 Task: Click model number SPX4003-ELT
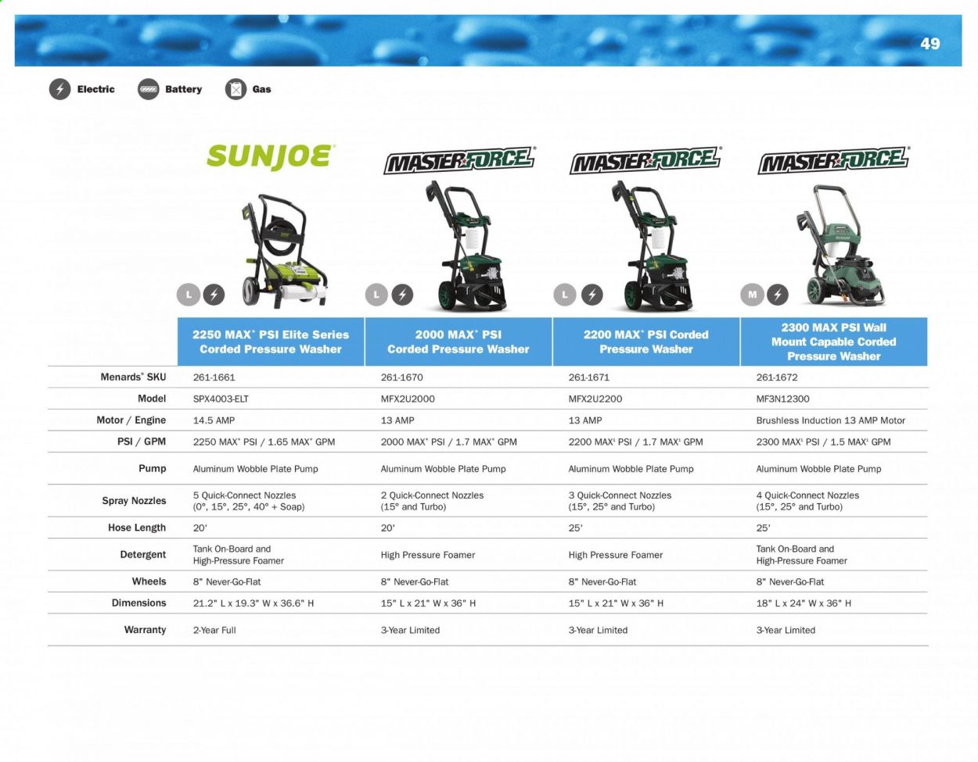click(x=221, y=399)
